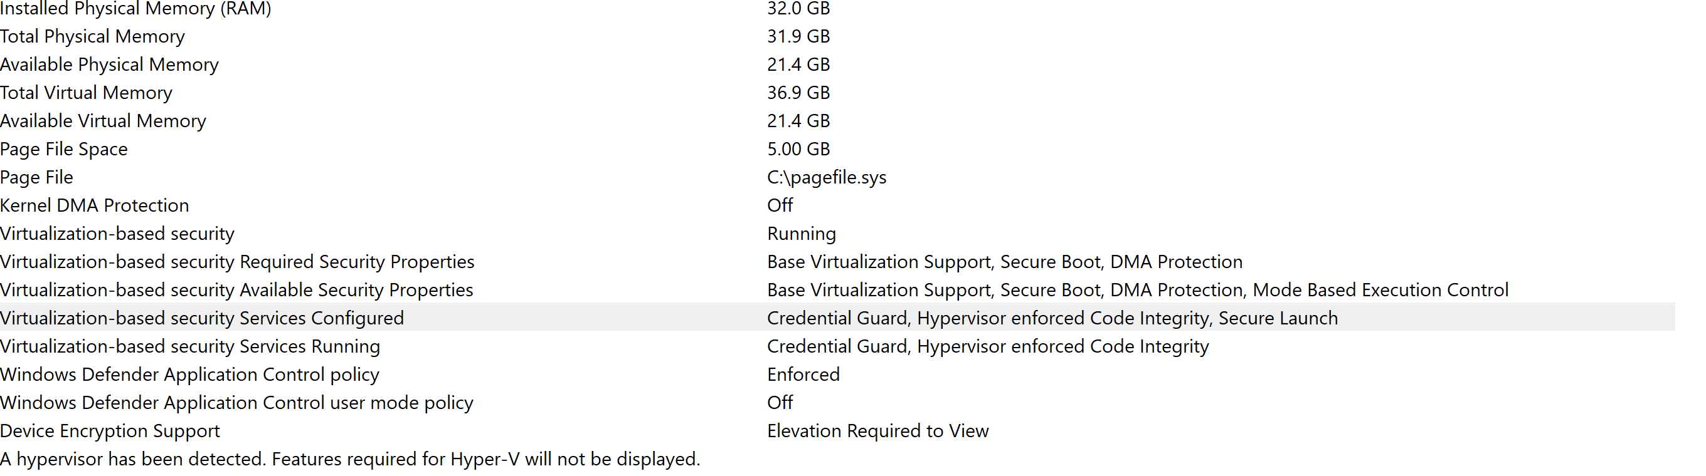The width and height of the screenshot is (1706, 476).
Task: Click the Enforced policy value
Action: point(803,375)
